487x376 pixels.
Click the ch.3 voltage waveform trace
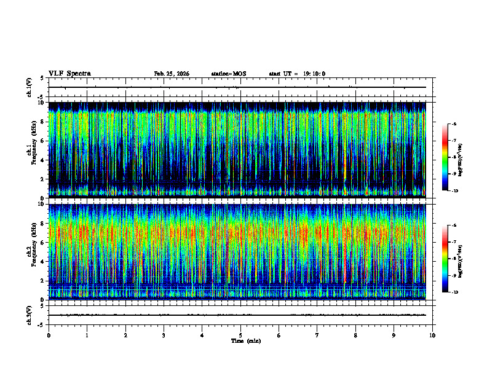coord(237,315)
